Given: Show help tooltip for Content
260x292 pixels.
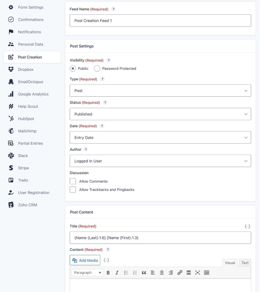Looking at the screenshot, I should tap(108, 250).
